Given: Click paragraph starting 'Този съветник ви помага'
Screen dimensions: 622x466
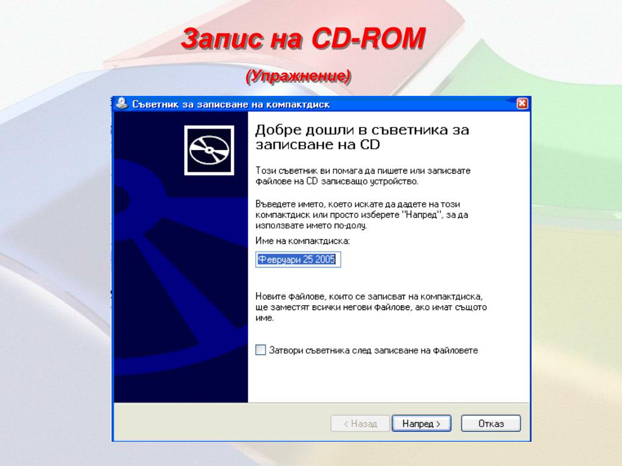Looking at the screenshot, I should pos(363,176).
